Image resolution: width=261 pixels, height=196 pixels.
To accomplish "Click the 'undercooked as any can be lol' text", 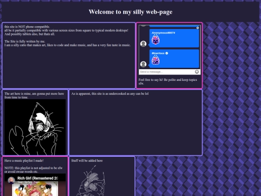I will click(x=110, y=94).
